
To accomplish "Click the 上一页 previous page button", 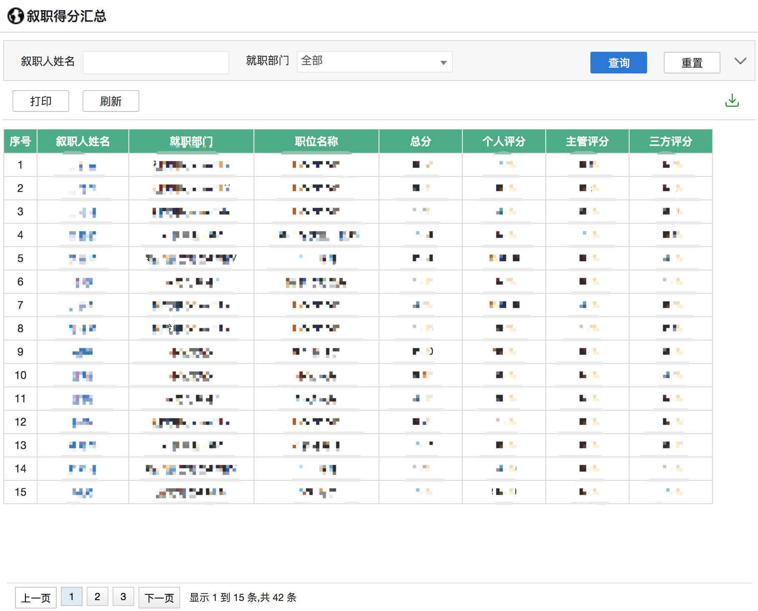I will click(x=36, y=598).
